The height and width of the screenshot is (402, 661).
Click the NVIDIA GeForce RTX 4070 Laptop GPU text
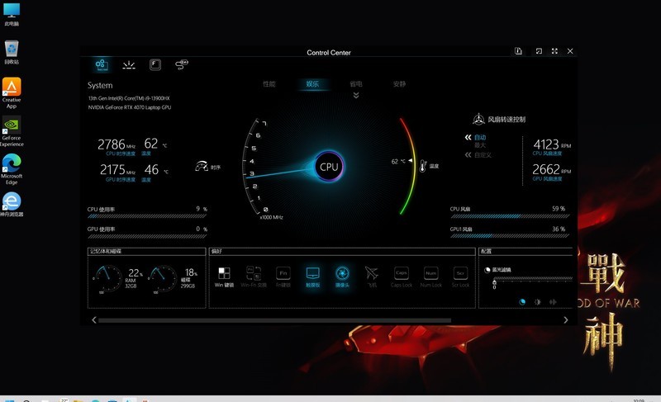click(130, 107)
